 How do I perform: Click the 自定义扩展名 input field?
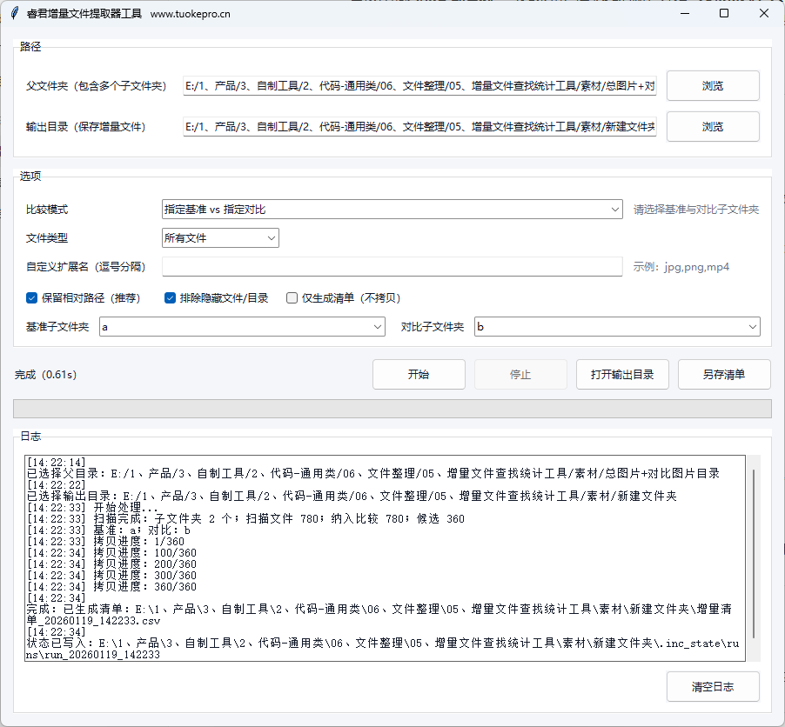point(392,266)
